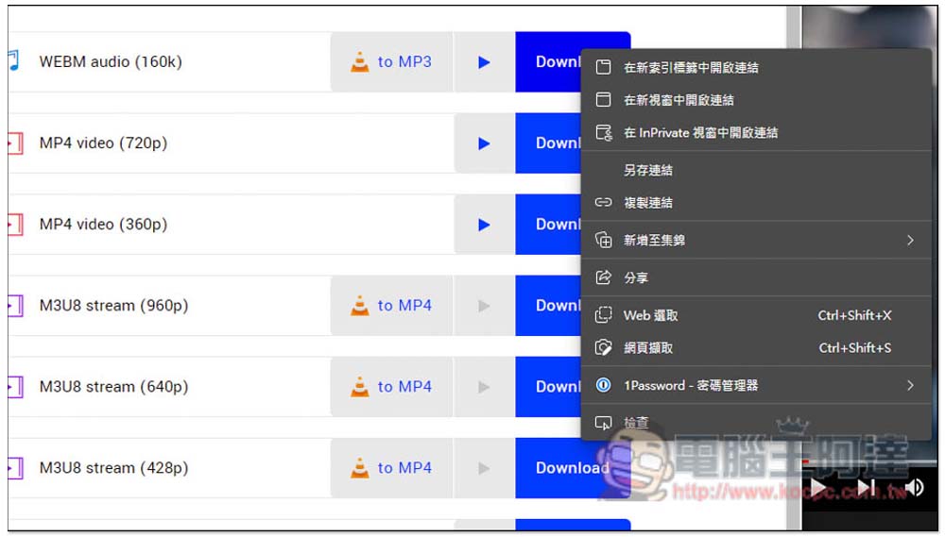Click the inspect element icon
Viewport: 945px width, 537px height.
coord(603,423)
